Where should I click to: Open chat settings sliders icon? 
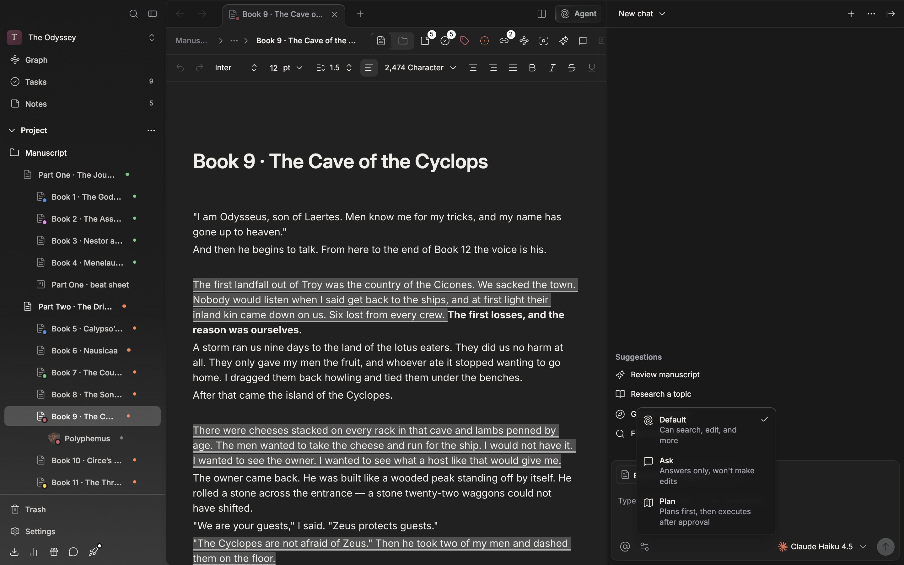644,547
